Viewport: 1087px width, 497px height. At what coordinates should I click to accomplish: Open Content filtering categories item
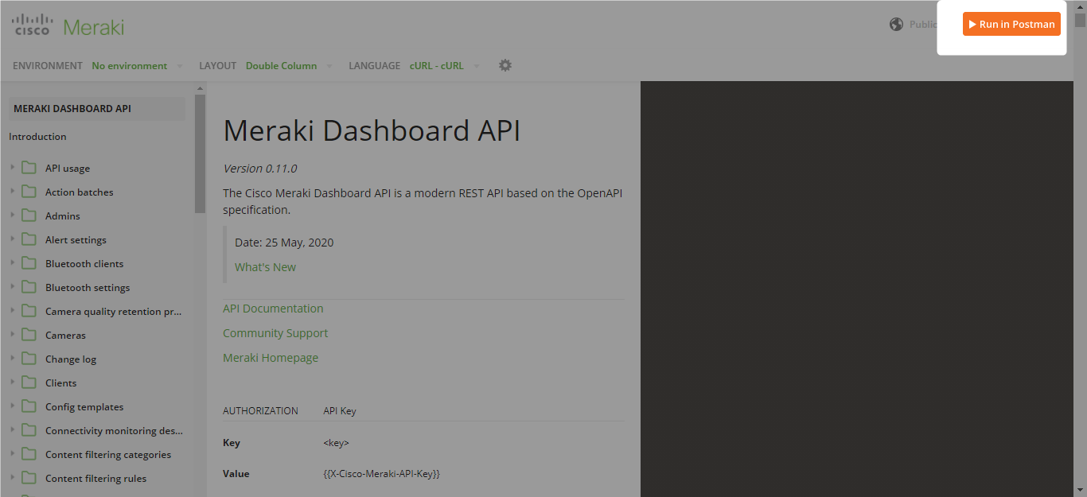tap(108, 455)
